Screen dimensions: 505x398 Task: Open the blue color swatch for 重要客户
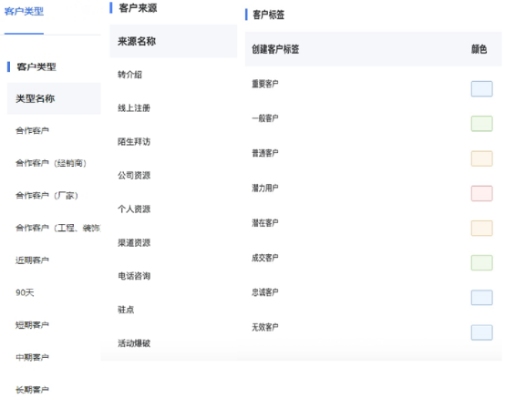(x=482, y=89)
